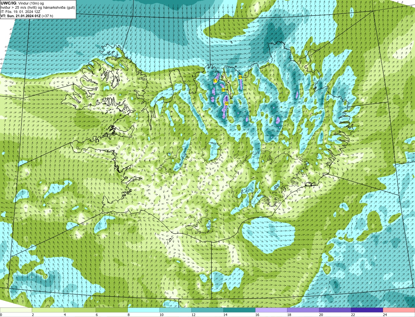415x317 pixels.
Task: Click the legend scale number 8
Action: (x=128, y=314)
